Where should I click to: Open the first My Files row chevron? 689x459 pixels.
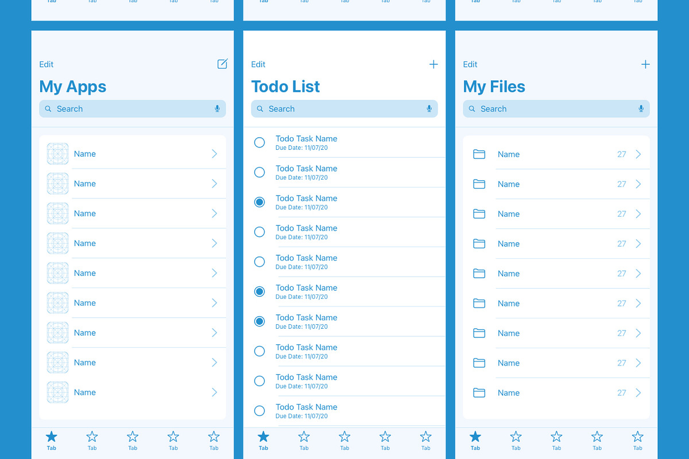coord(638,154)
